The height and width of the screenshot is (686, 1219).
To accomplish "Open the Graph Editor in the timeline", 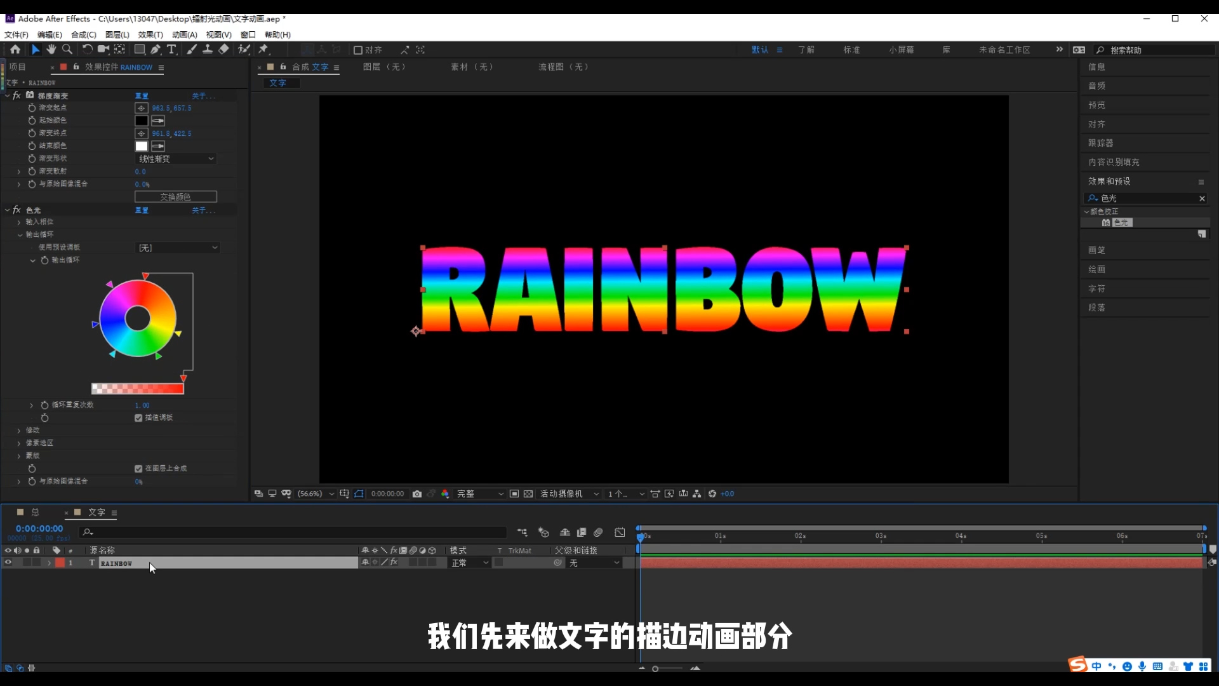I will click(x=620, y=532).
